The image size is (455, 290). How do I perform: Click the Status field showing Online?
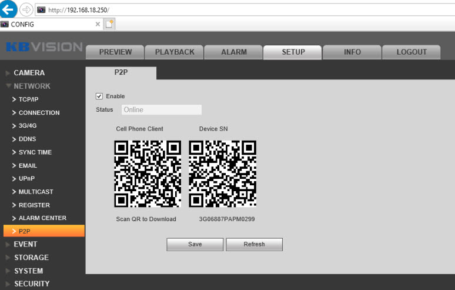tap(161, 109)
